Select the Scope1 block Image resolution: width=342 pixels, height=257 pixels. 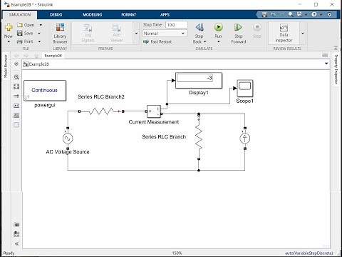click(x=245, y=88)
